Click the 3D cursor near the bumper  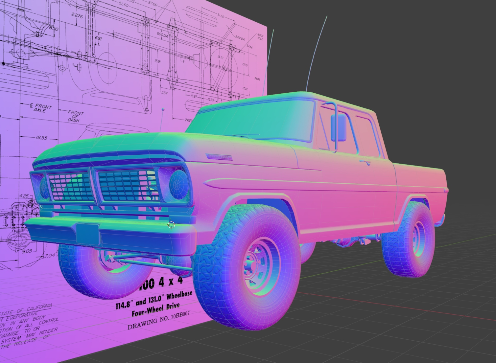pos(171,225)
